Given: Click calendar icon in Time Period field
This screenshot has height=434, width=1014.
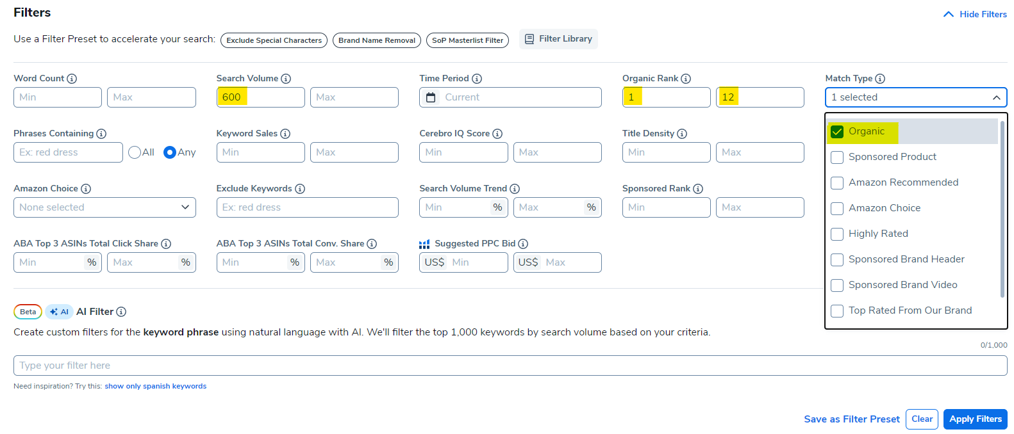Looking at the screenshot, I should tap(431, 97).
